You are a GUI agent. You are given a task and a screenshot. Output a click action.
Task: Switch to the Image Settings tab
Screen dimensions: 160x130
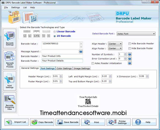(x=82, y=68)
